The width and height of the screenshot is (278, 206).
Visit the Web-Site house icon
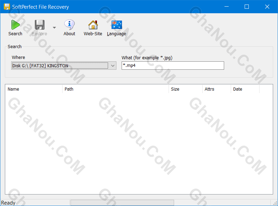coord(93,24)
